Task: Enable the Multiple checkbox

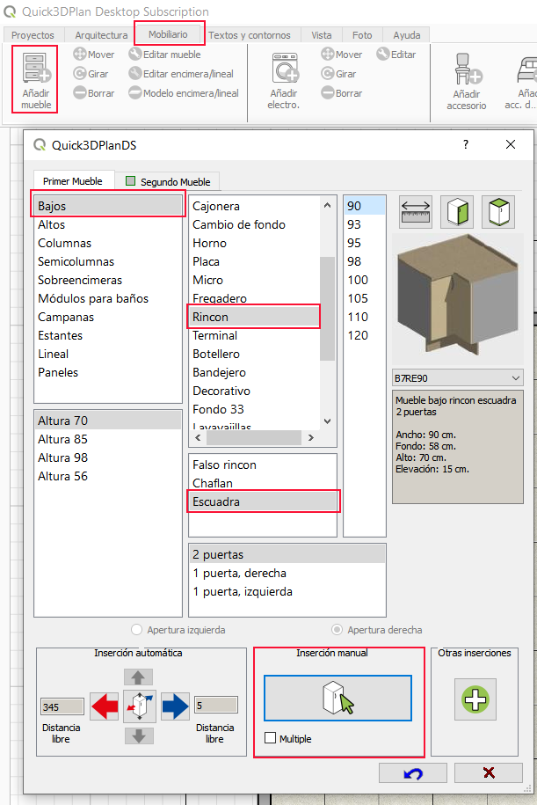Action: 271,738
